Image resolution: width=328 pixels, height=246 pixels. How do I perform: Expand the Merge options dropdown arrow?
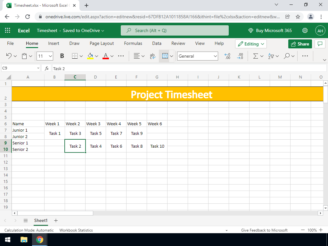172,56
